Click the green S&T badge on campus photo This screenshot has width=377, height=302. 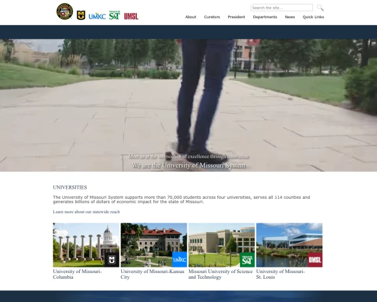point(247,260)
